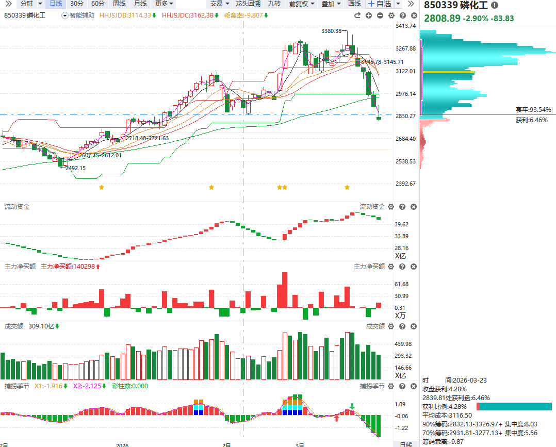Expand the 更多 period dropdown
The image size is (556, 447).
164,4
